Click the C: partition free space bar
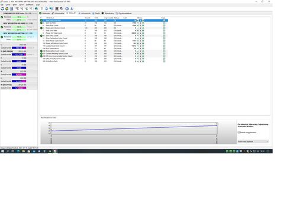 pyautogui.click(x=19, y=48)
